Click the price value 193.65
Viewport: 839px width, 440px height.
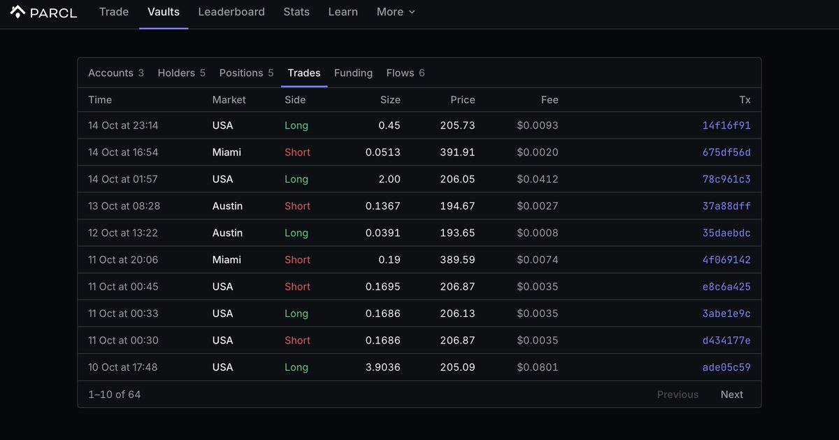click(457, 233)
